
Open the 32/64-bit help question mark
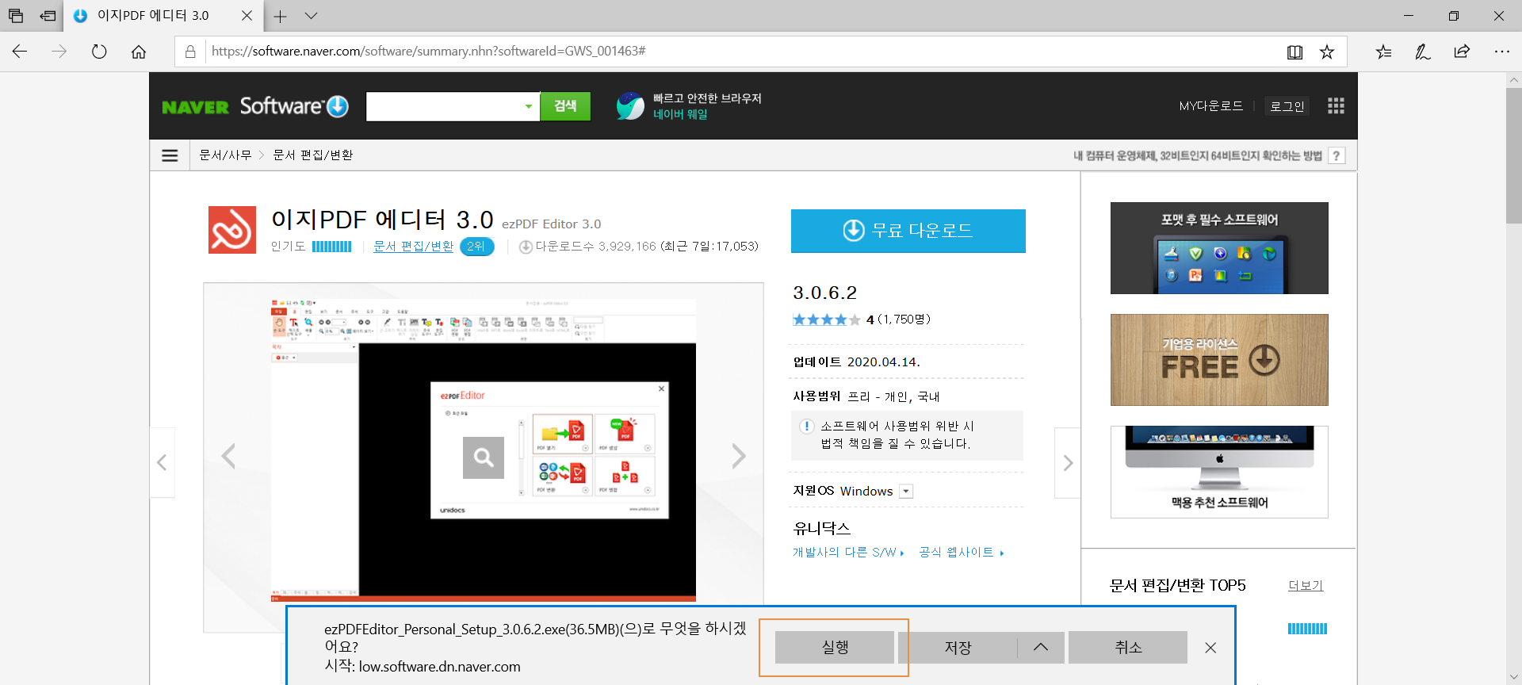click(1337, 155)
